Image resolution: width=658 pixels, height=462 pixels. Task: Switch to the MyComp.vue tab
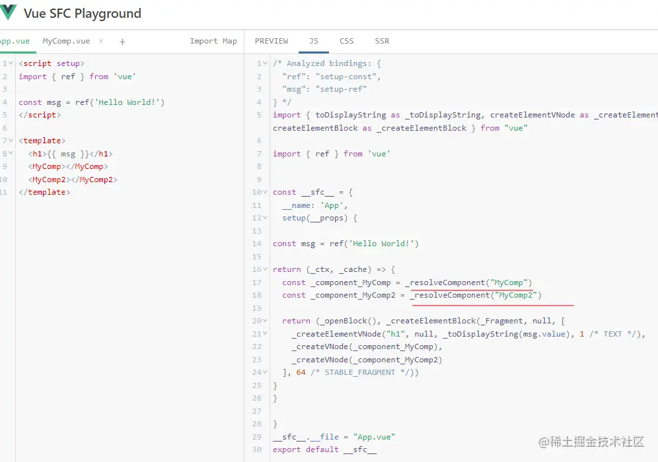click(66, 41)
